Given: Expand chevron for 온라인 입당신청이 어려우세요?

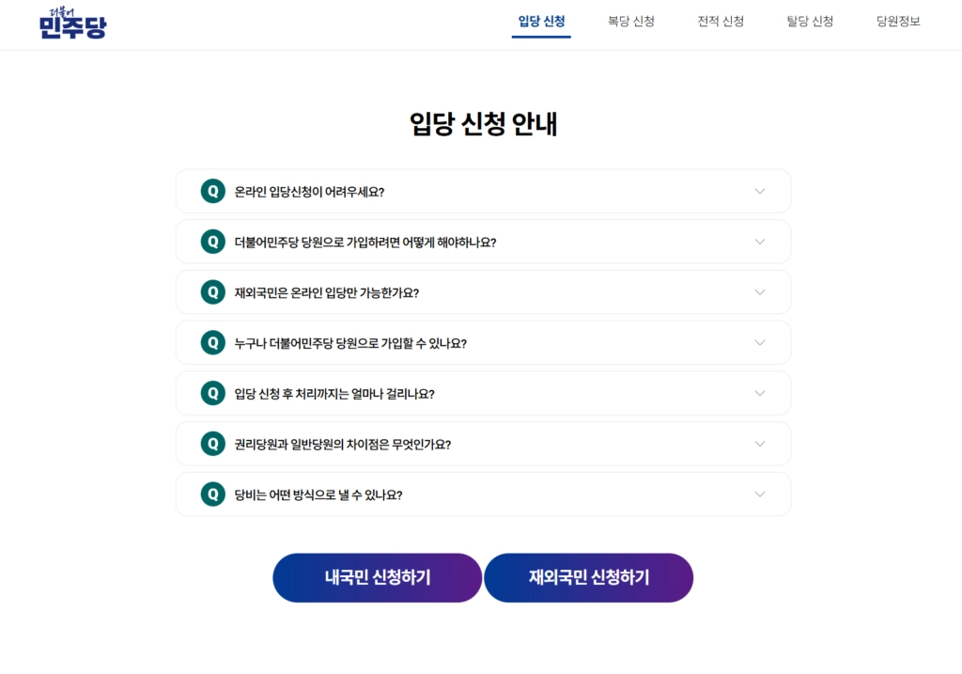Looking at the screenshot, I should [759, 191].
